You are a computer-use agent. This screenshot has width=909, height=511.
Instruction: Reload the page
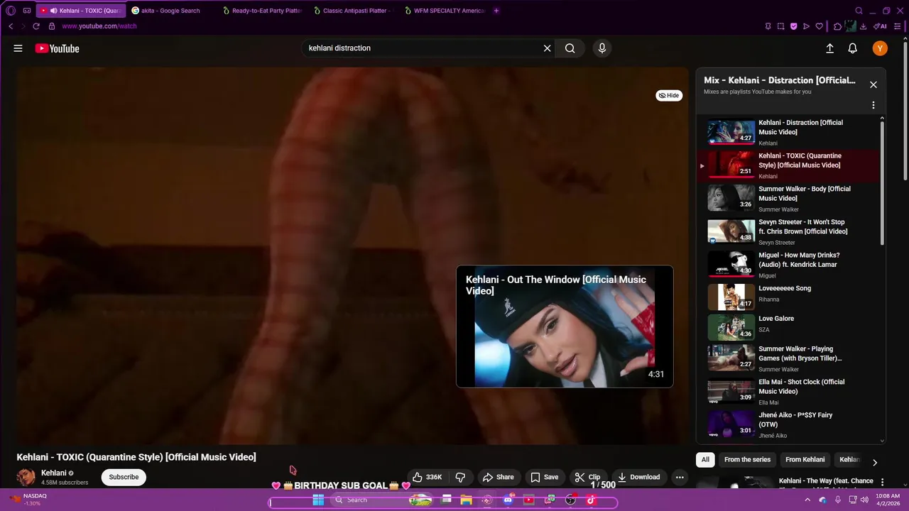36,26
